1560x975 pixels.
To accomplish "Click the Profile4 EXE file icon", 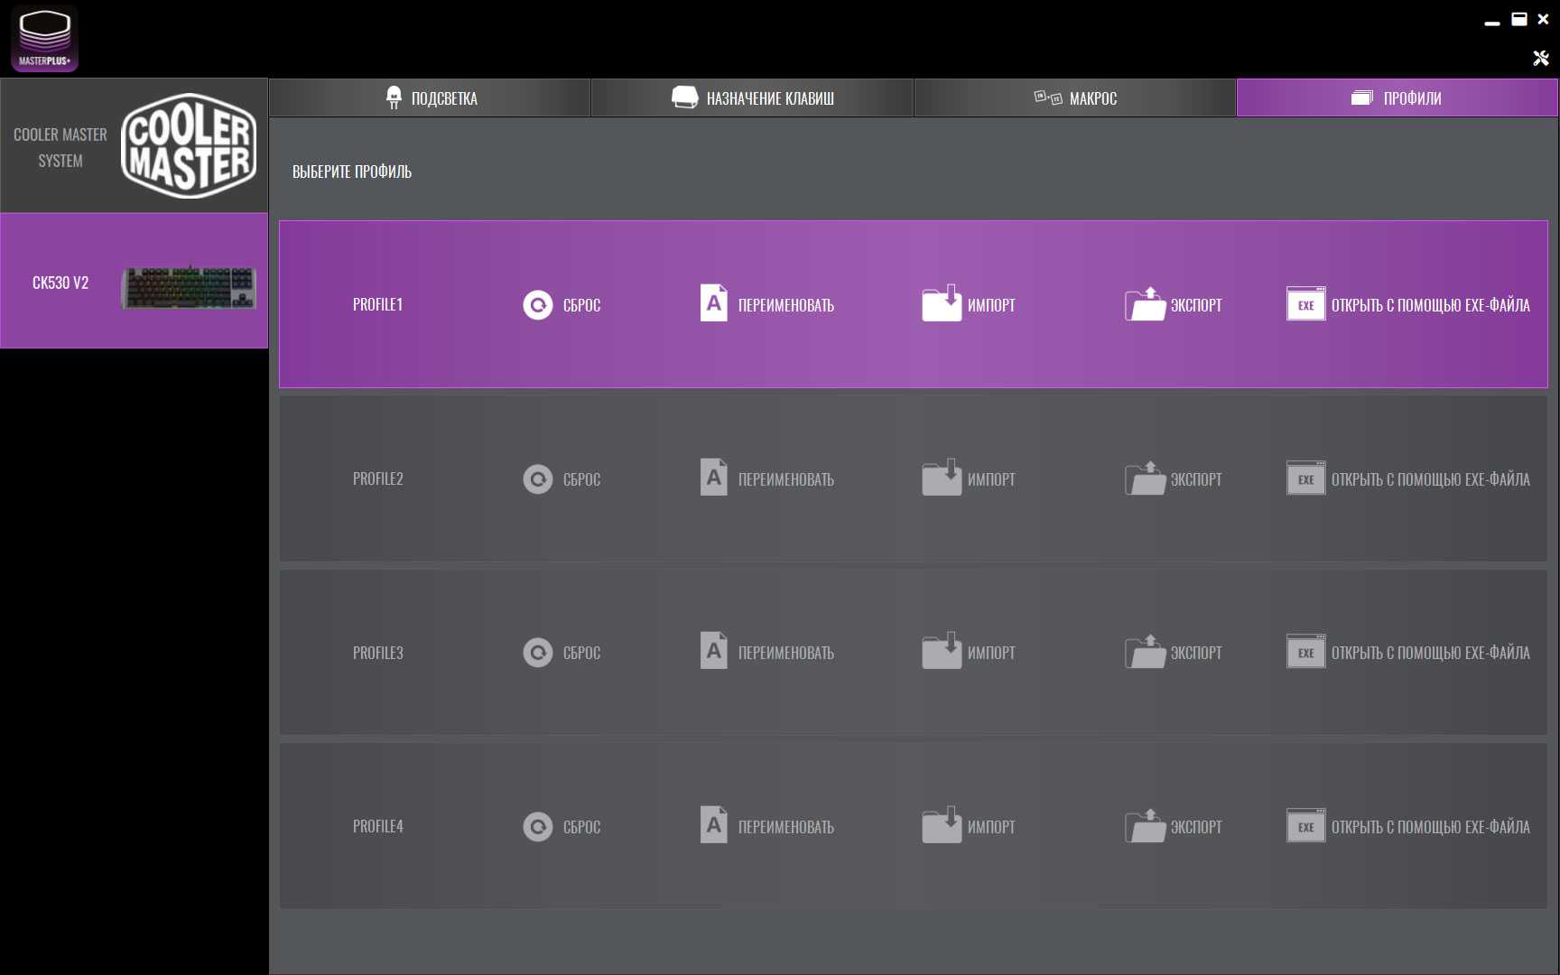I will click(x=1305, y=826).
